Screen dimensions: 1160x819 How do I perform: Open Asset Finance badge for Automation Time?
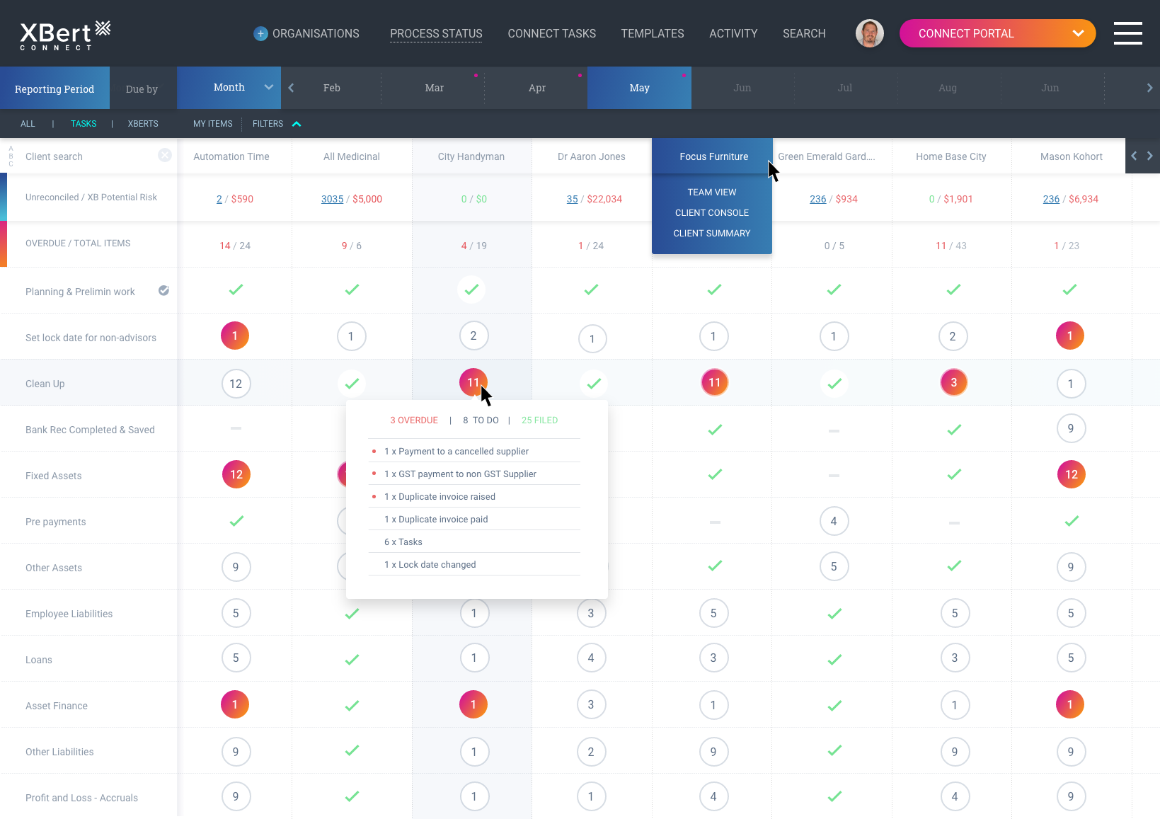(235, 704)
